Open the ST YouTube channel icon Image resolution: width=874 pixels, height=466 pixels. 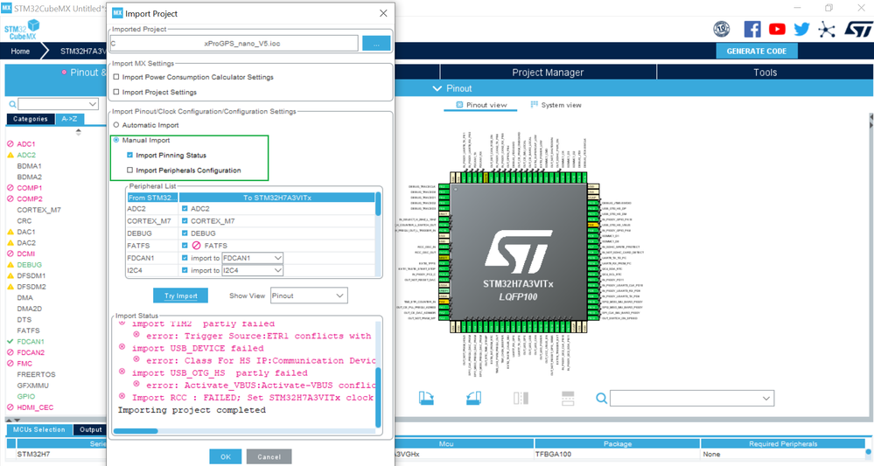point(777,29)
